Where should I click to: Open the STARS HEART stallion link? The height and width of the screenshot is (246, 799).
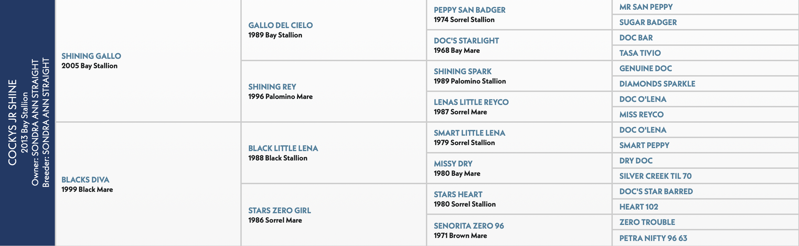point(458,195)
